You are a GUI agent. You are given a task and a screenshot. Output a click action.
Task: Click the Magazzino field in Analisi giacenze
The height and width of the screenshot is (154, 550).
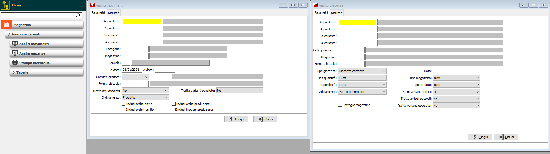(x=351, y=57)
